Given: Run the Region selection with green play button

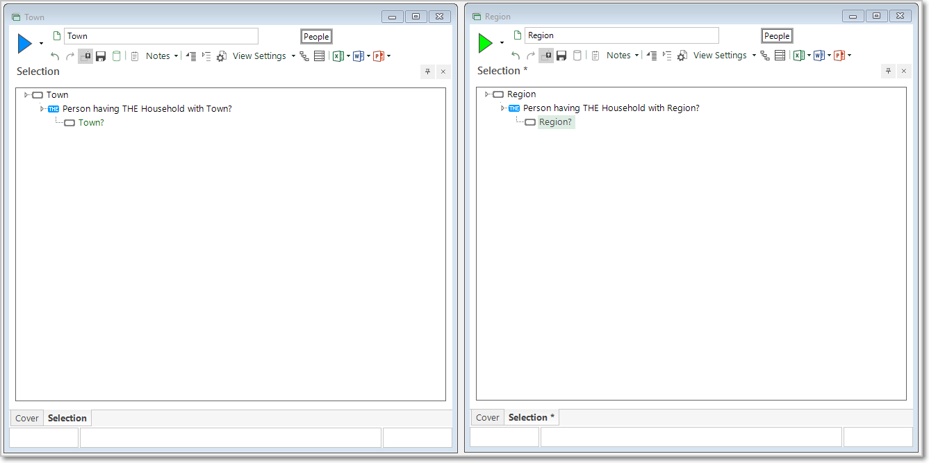Looking at the screenshot, I should (x=486, y=43).
